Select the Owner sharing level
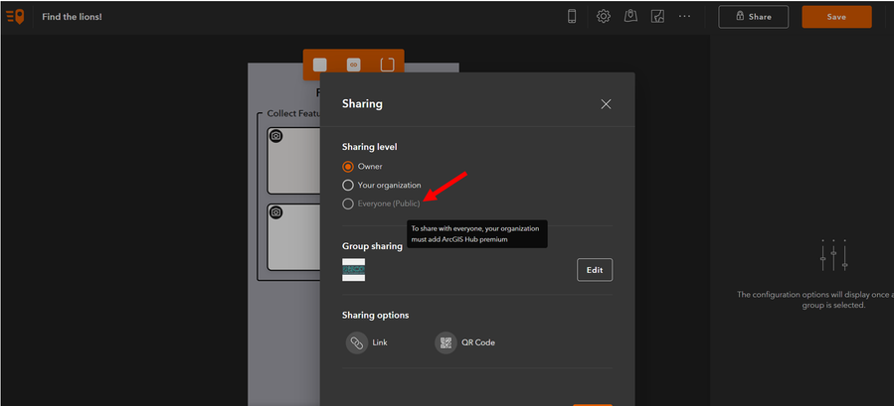This screenshot has width=894, height=406. [x=348, y=167]
